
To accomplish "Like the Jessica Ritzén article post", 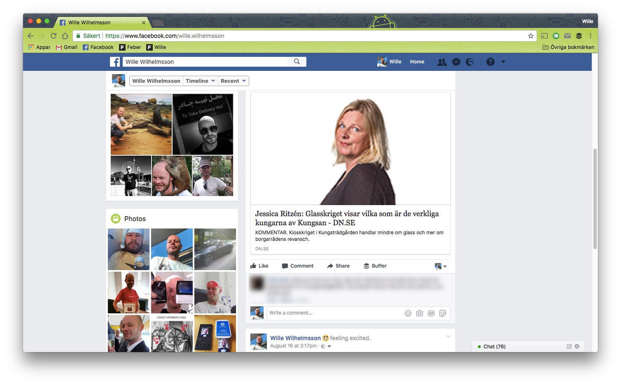I will pos(259,266).
